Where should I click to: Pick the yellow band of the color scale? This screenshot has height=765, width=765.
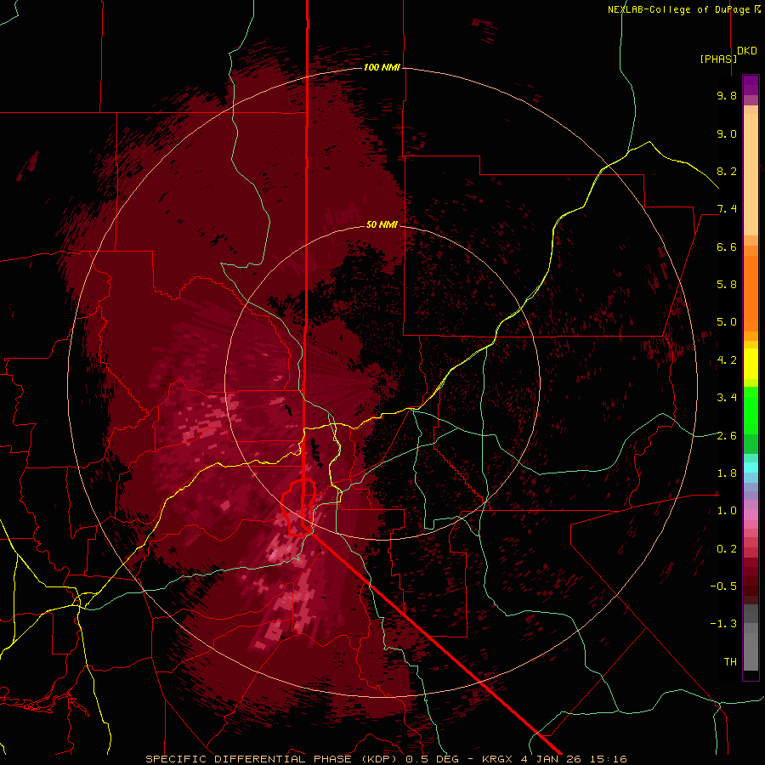coord(751,364)
